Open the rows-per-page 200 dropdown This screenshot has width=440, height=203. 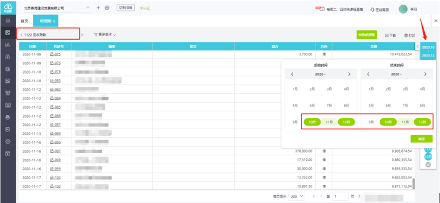[x=298, y=196]
